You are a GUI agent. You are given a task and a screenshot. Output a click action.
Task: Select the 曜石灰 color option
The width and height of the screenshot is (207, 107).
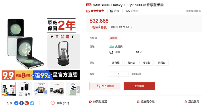click(147, 63)
